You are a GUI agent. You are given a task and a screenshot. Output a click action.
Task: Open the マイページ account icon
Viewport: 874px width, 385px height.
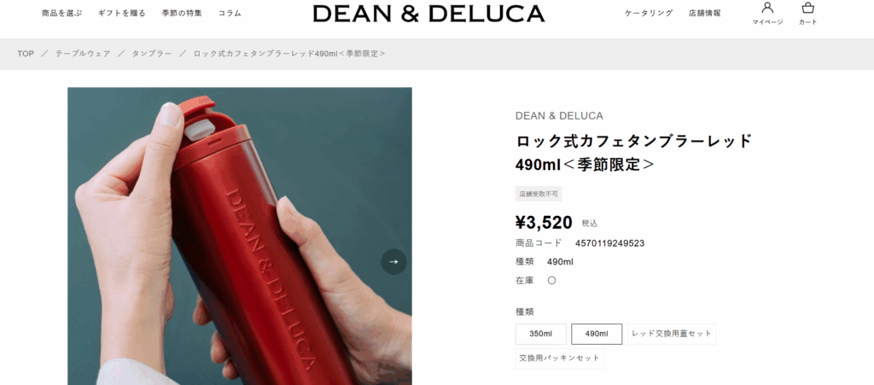[x=767, y=14]
